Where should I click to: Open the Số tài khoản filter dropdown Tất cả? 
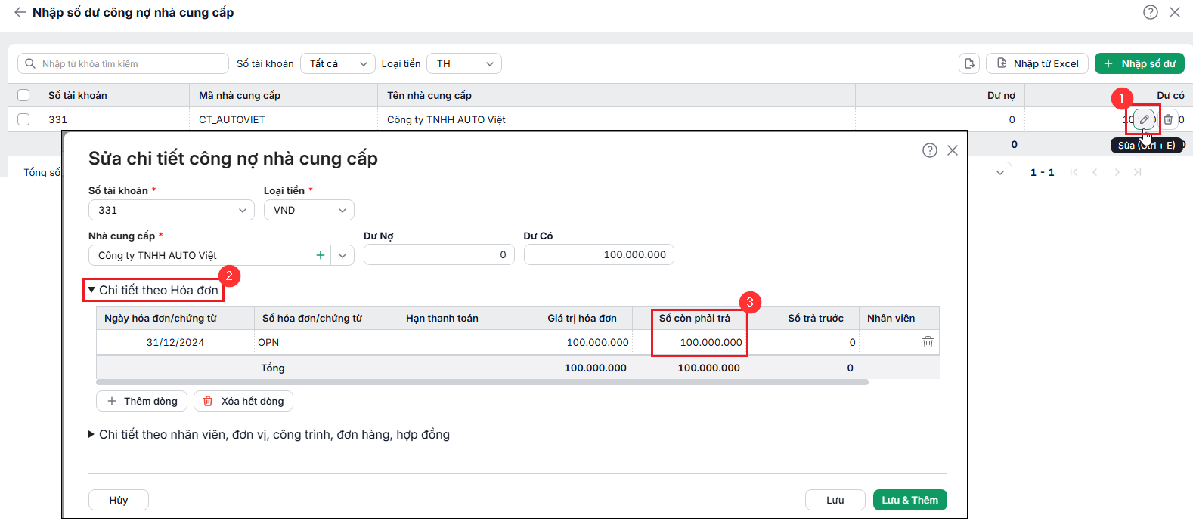[x=338, y=63]
